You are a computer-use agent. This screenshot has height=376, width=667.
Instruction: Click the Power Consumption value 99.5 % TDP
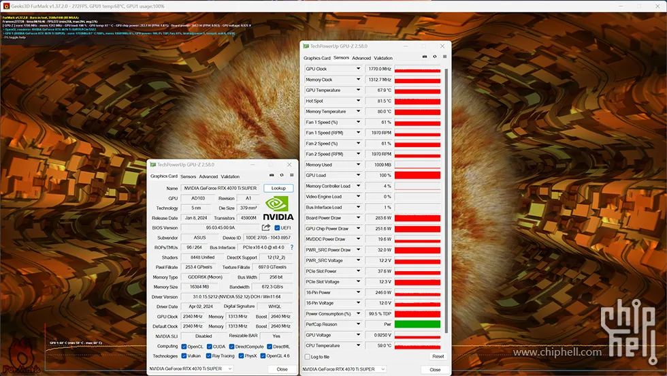(378, 314)
